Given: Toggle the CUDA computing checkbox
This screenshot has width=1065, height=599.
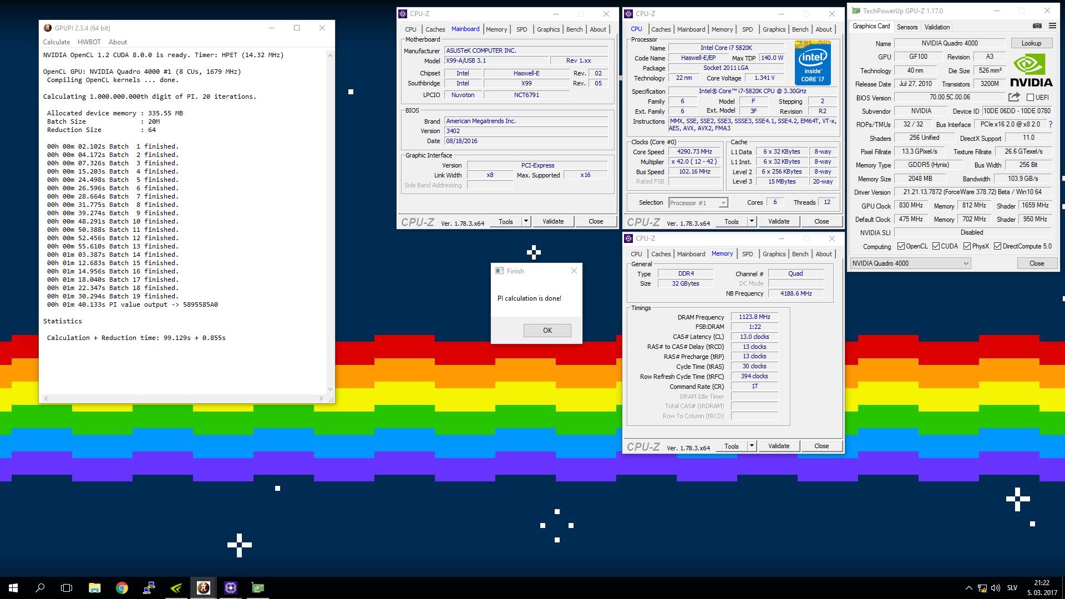Looking at the screenshot, I should pos(936,246).
